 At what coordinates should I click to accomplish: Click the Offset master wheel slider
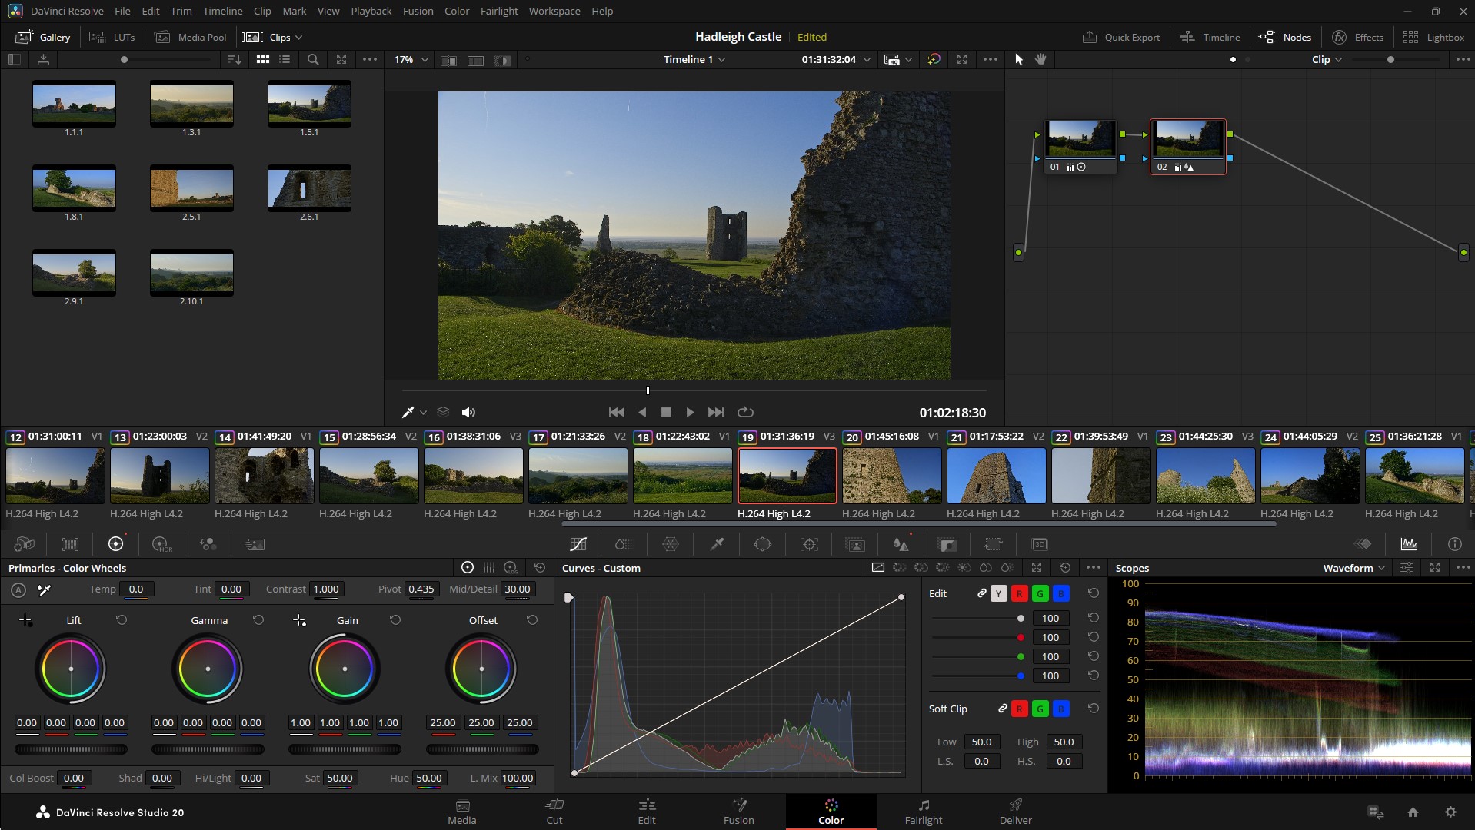[x=482, y=749]
